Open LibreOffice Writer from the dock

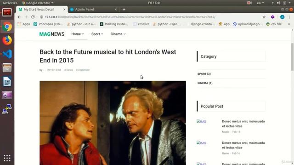[x=7, y=82]
